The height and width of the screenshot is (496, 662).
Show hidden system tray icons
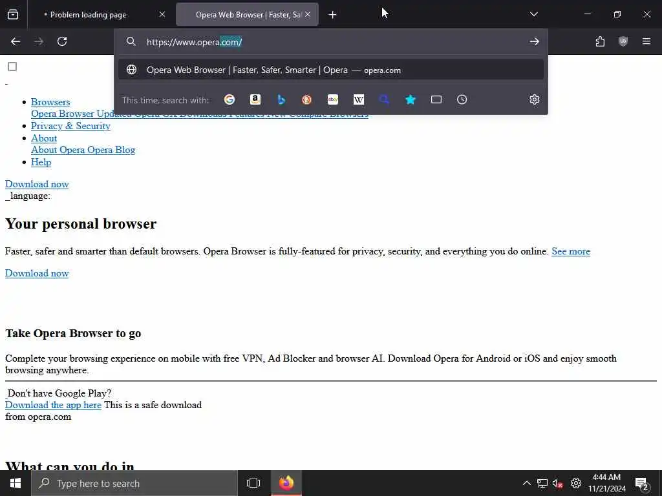[x=526, y=483]
